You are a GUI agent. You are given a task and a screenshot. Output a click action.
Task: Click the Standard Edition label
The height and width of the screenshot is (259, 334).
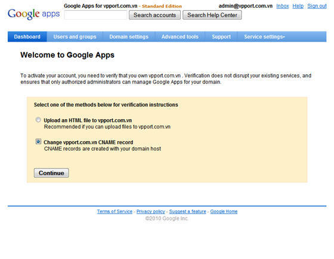point(162,6)
